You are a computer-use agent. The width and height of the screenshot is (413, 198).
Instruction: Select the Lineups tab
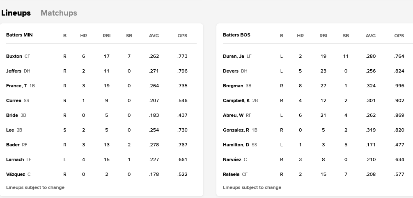click(16, 13)
